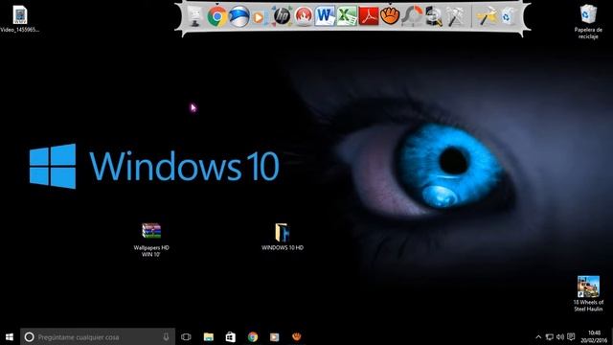Open the orange glove app on taskbar
The width and height of the screenshot is (613, 345).
point(297,336)
